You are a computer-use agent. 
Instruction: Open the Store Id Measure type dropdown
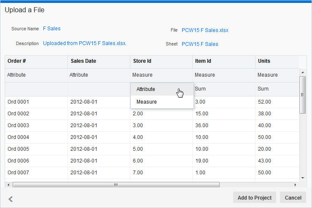(x=161, y=75)
